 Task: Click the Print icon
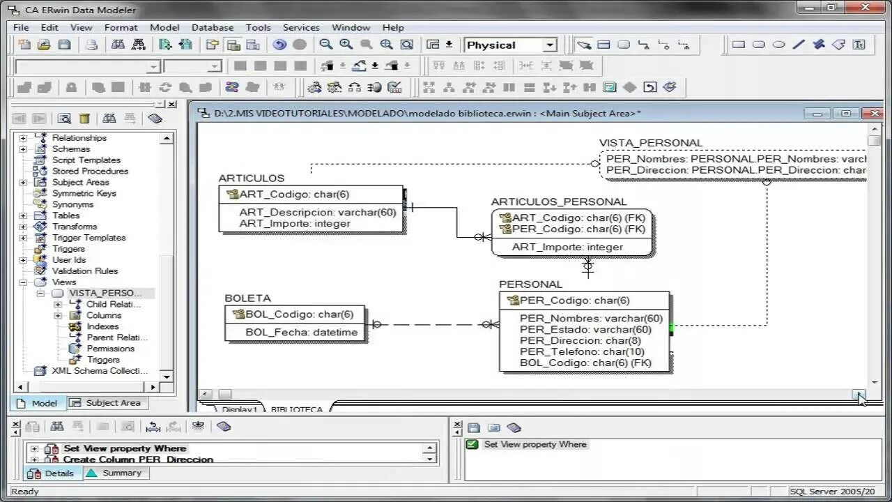pyautogui.click(x=91, y=44)
